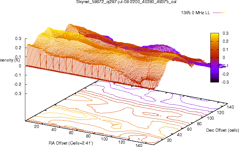Image resolution: width=239 pixels, height=147 pixels.
Task: Click the intensity axis tick label 0
Action: click(20, 66)
